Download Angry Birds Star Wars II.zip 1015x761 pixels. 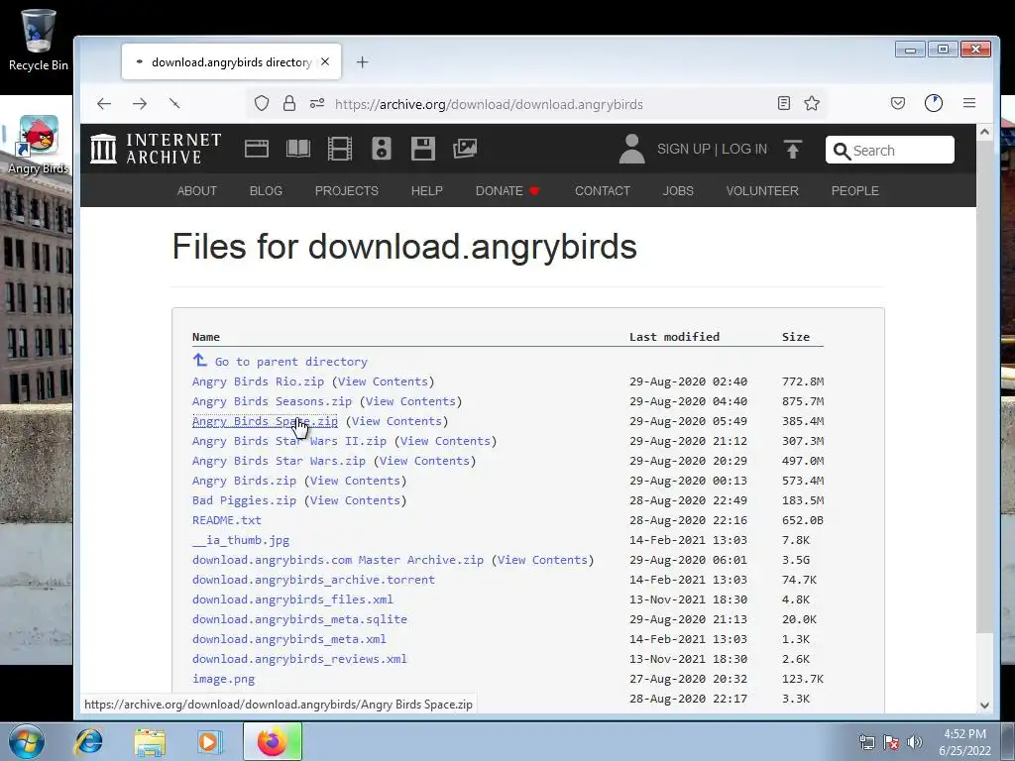coord(288,441)
